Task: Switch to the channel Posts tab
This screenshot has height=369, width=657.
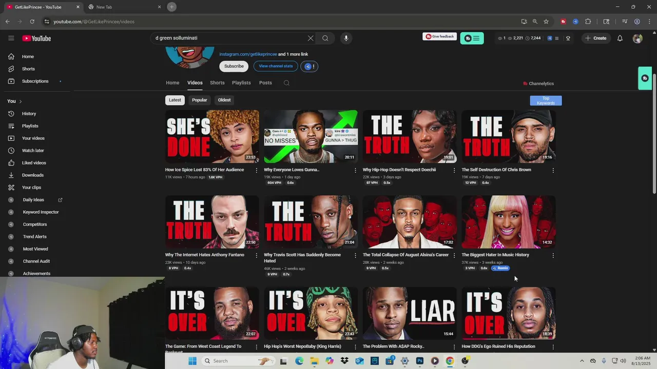Action: 265,83
